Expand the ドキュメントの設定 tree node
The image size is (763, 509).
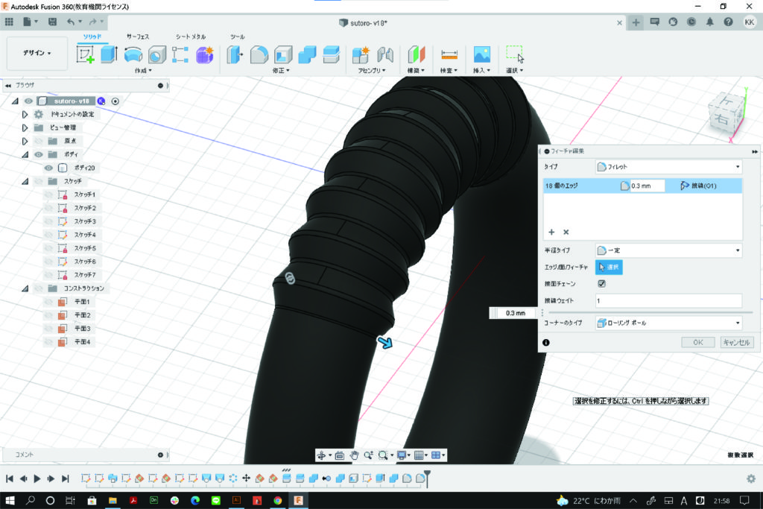point(25,114)
